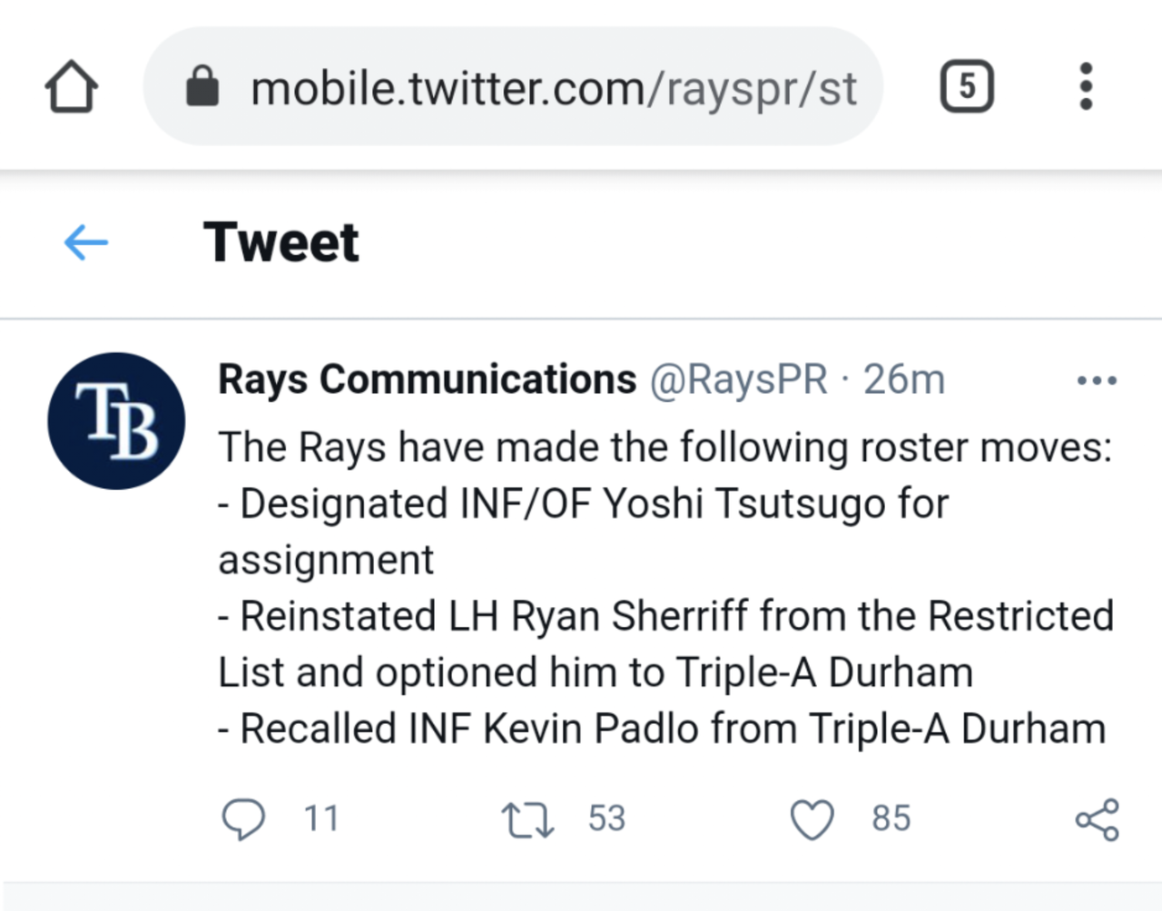1162x911 pixels.
Task: Expand the tweet's more options ellipsis
Action: [x=1097, y=380]
